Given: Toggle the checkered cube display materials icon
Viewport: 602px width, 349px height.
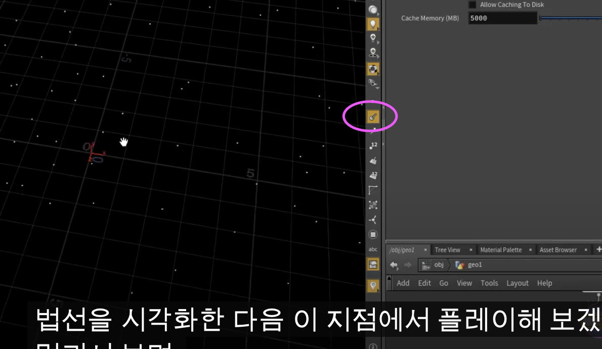Looking at the screenshot, I should tap(372, 69).
